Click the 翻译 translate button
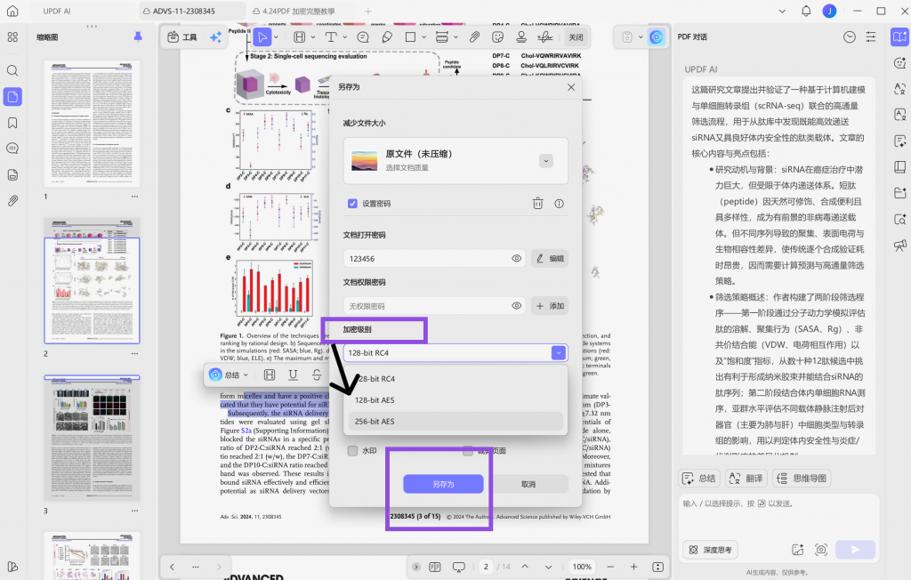Viewport: 911px width, 580px height. [x=746, y=479]
